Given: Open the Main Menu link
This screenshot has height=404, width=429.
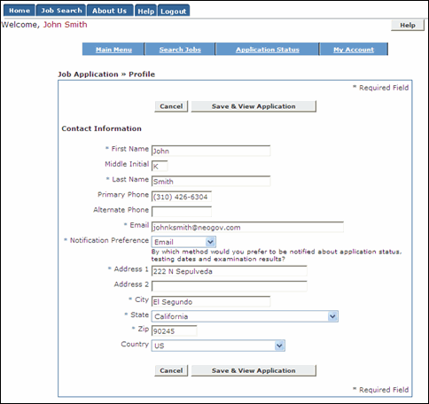Looking at the screenshot, I should coord(113,50).
